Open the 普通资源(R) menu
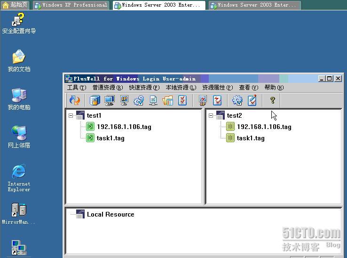347x258 pixels. point(108,88)
